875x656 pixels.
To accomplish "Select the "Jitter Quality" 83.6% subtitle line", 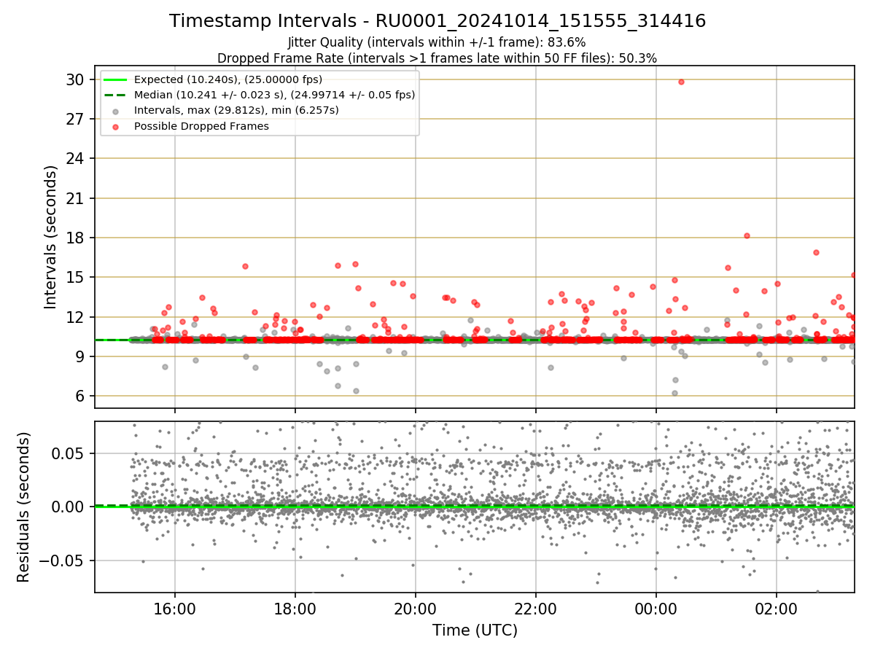I will click(437, 42).
